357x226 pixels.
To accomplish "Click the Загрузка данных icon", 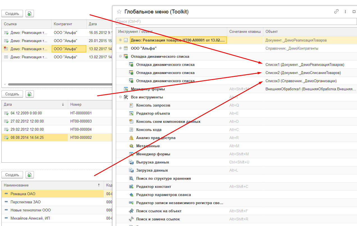I will (131, 170).
